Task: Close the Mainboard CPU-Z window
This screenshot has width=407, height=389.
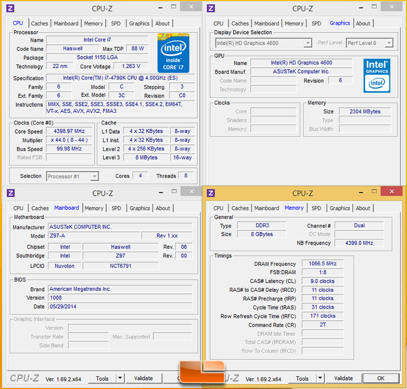Action: 192,191
